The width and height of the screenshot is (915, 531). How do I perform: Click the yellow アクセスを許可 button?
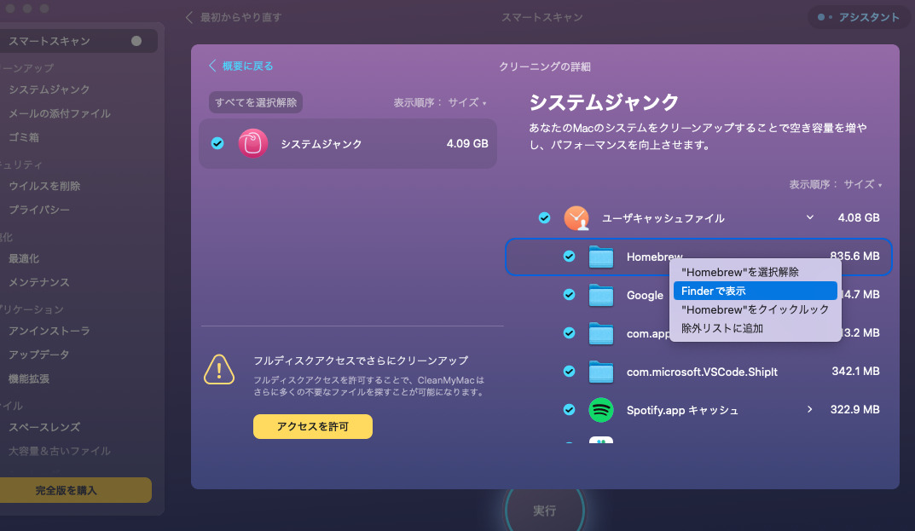click(313, 426)
